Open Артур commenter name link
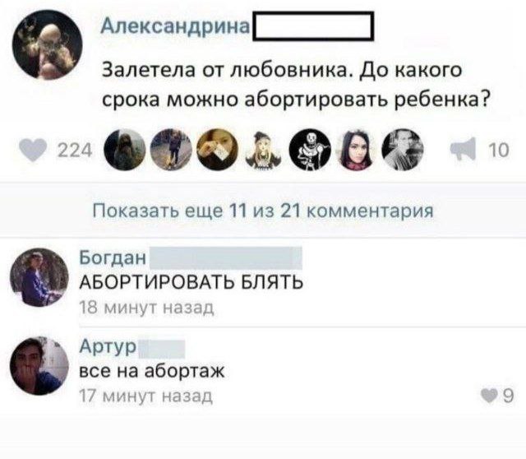Screen dimensions: 526x459 (x=108, y=346)
